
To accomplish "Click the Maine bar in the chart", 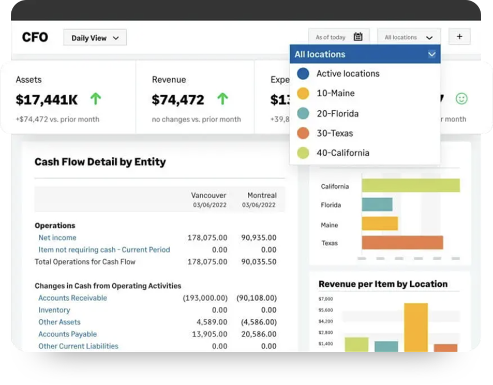I will pos(380,224).
